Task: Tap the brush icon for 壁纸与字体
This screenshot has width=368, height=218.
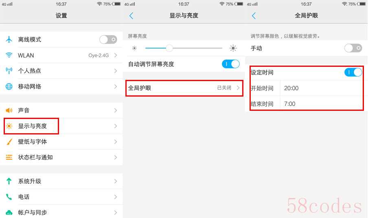Action: coord(9,142)
